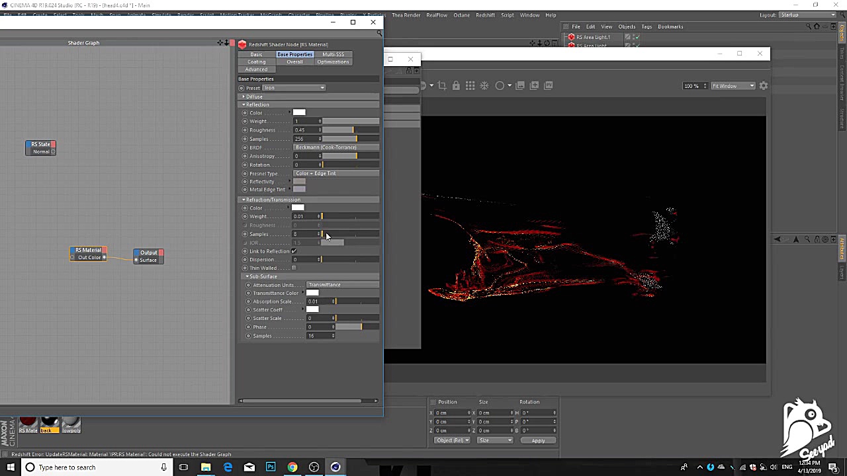Click the add snapshot icon in render view
Screen dimensions: 847x476
coord(535,85)
